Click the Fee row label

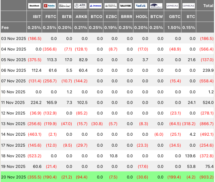tap(5, 28)
